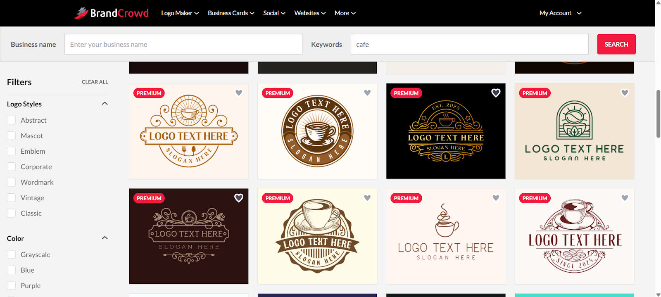Favorite the maroon Since 2025 cup logo
This screenshot has height=297, width=661.
point(625,198)
